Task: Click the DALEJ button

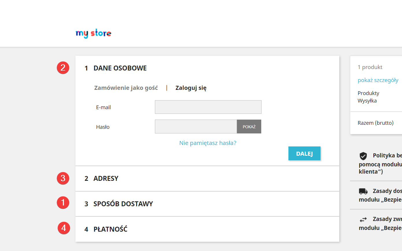Action: click(x=304, y=153)
